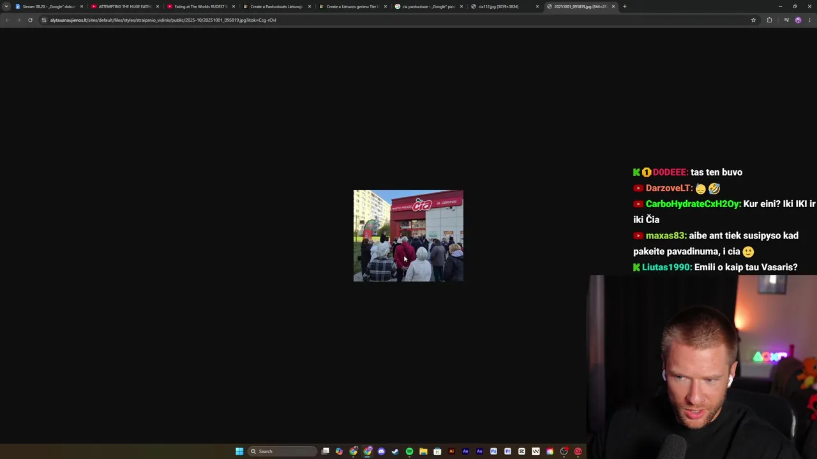Screen dimensions: 817x459
Task: Click the maxas83 username in chat
Action: coord(666,235)
